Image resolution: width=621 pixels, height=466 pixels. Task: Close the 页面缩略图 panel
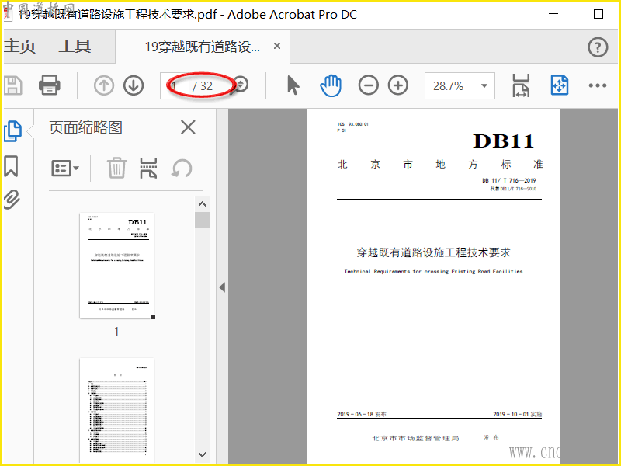coord(188,127)
